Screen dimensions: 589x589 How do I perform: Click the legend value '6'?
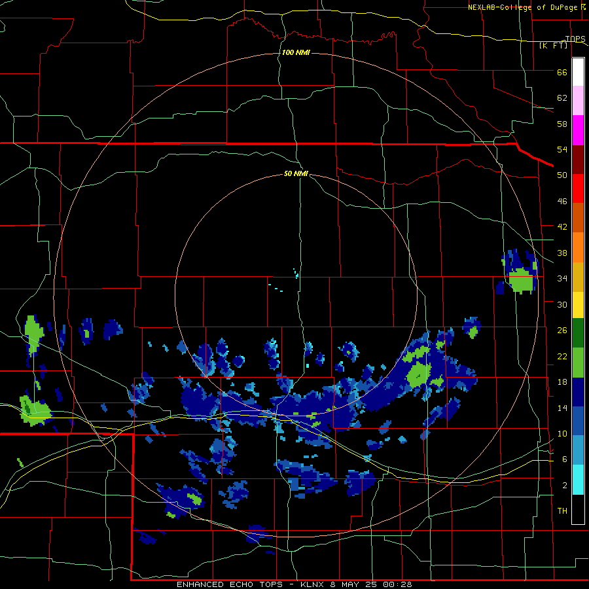[565, 459]
